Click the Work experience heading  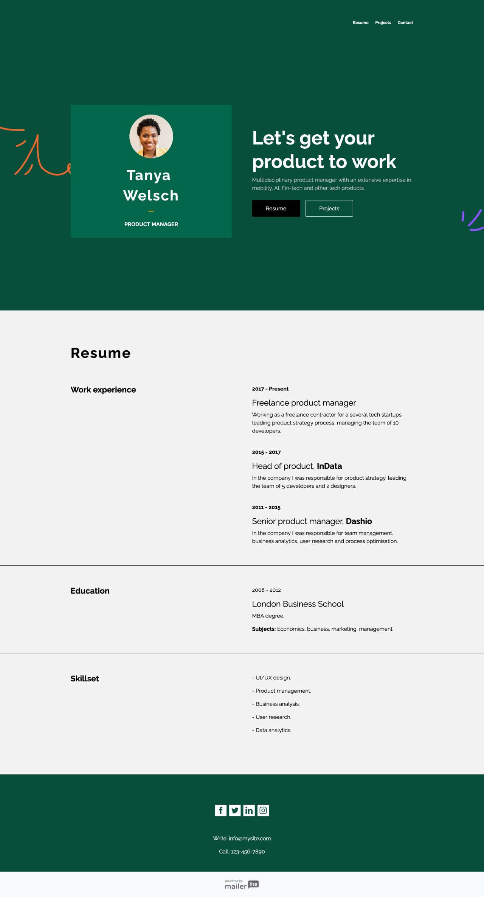(x=103, y=390)
